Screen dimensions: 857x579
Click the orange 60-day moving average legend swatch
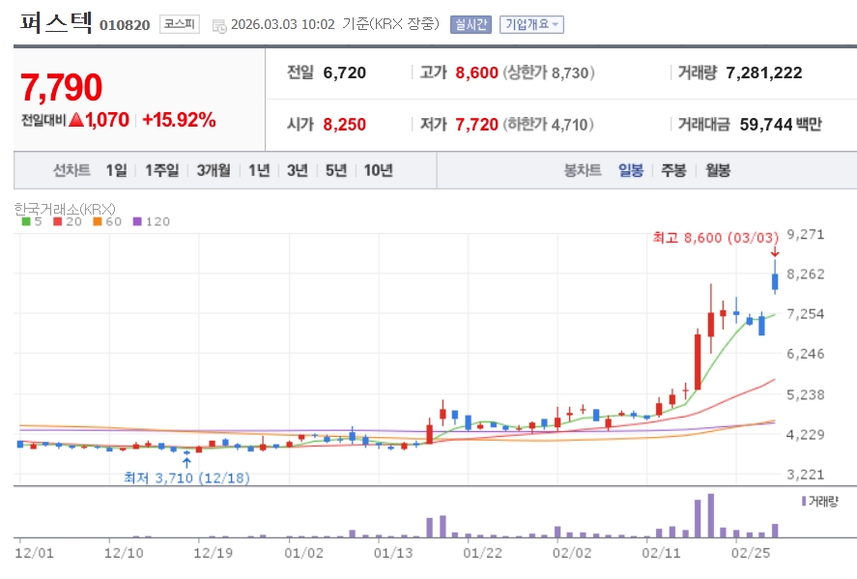coord(98,221)
